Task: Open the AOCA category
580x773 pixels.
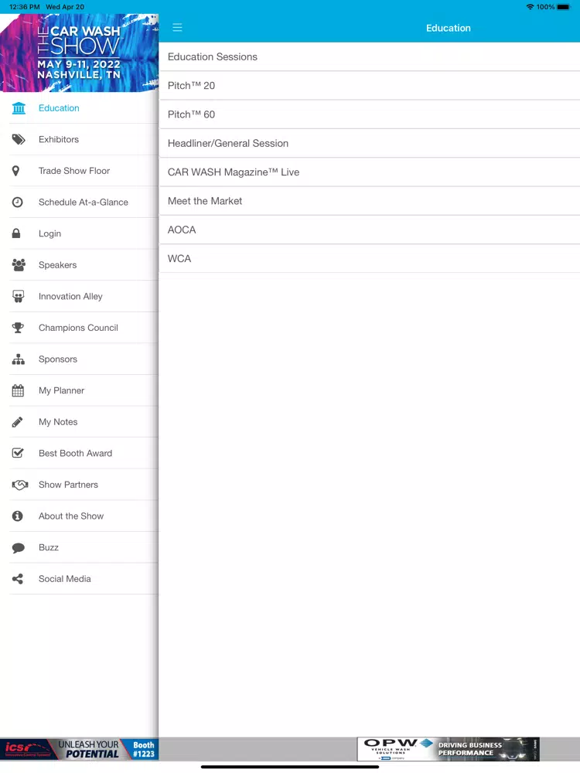Action: [x=370, y=230]
